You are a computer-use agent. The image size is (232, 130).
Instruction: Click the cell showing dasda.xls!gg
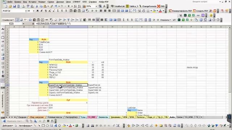tap(192, 68)
